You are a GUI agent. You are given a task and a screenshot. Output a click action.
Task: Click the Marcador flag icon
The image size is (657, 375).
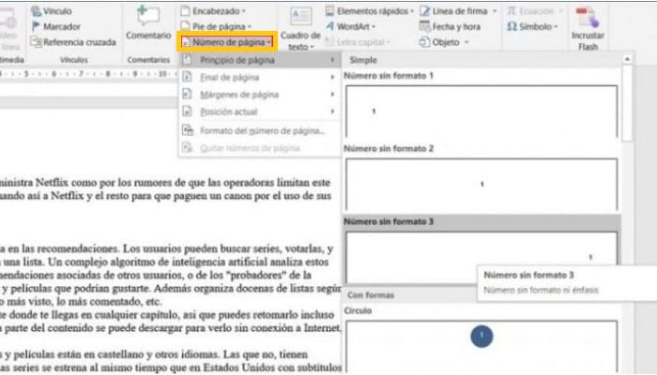click(36, 26)
